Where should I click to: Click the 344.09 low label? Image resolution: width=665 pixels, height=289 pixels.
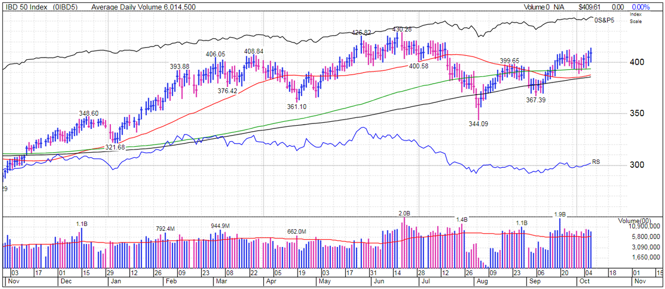(479, 125)
